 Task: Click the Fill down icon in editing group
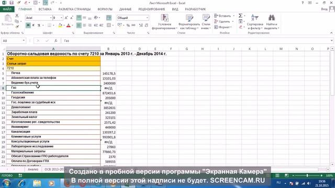click(241, 21)
